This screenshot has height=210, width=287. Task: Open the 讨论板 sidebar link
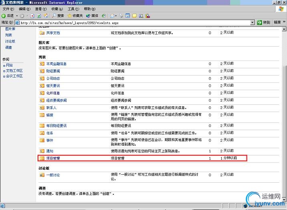(10, 41)
